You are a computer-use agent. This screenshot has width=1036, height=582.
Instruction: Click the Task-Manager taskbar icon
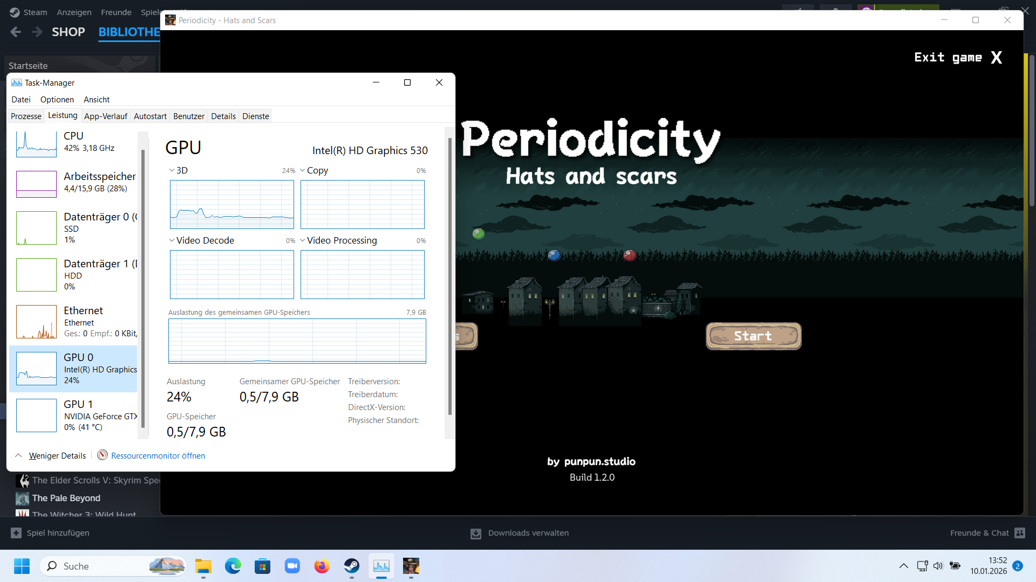381,566
